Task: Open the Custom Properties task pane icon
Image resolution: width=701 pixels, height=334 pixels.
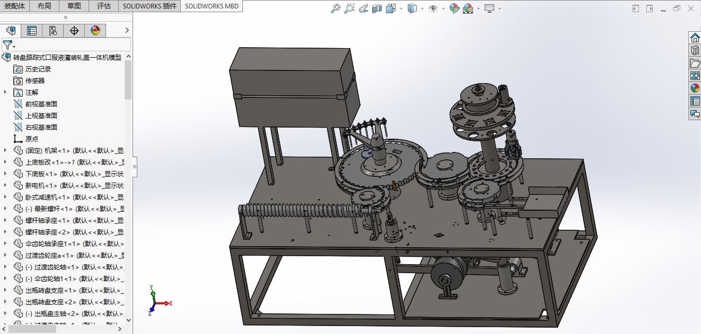Action: pyautogui.click(x=695, y=101)
